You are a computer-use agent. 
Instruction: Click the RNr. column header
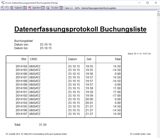[x=24, y=59]
